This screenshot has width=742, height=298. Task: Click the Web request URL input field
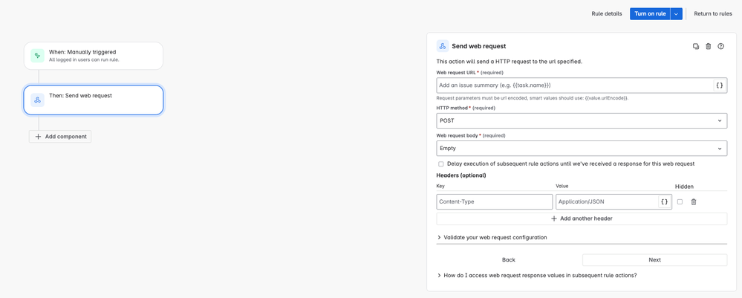point(574,85)
